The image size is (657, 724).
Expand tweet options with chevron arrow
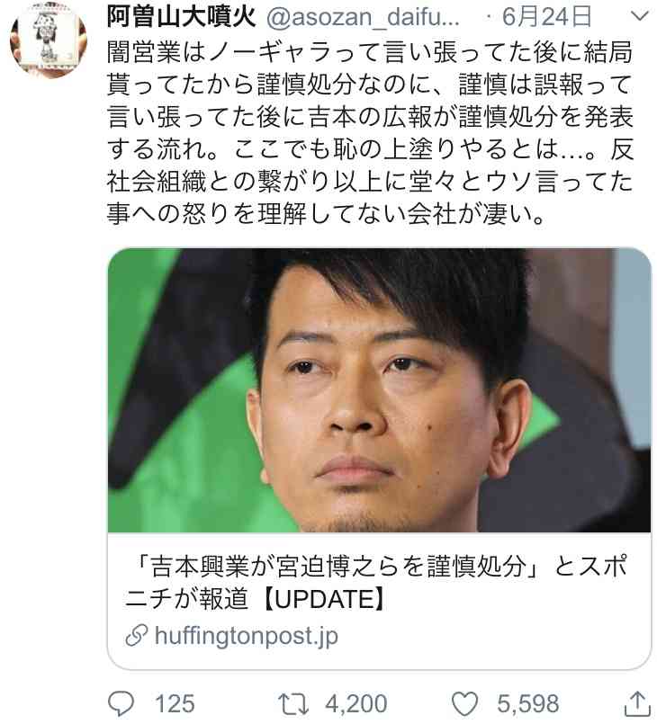[640, 16]
